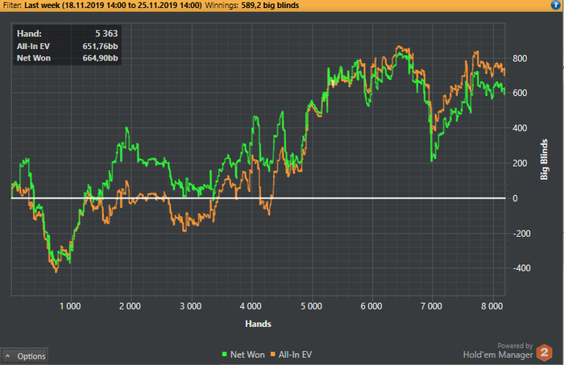Click the 7 000 hands axis label
Image resolution: width=564 pixels, height=365 pixels.
[x=431, y=306]
